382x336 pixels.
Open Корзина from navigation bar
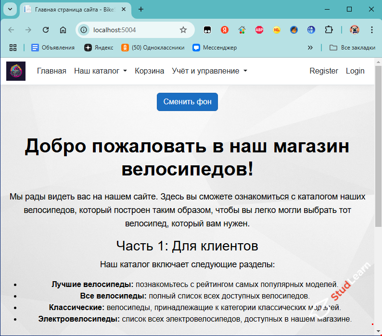[x=149, y=71]
